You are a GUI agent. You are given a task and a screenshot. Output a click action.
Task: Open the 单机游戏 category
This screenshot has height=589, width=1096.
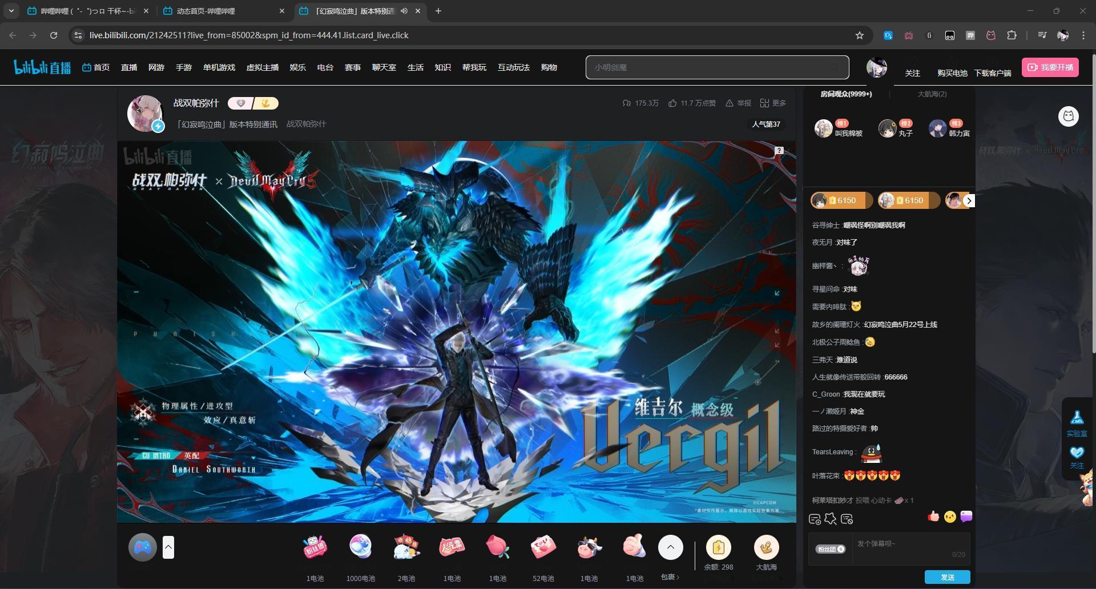point(219,67)
